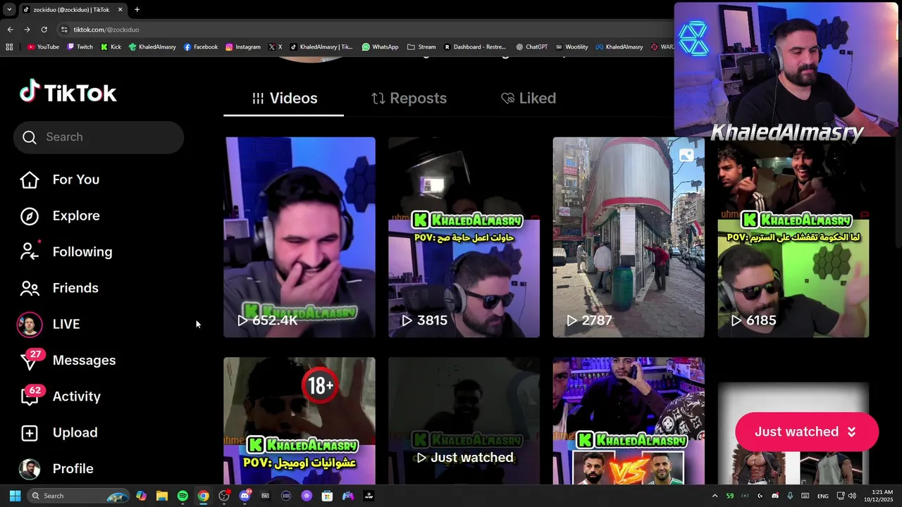Viewport: 902px width, 507px height.
Task: Open LIVE from the sidebar
Action: [x=49, y=324]
